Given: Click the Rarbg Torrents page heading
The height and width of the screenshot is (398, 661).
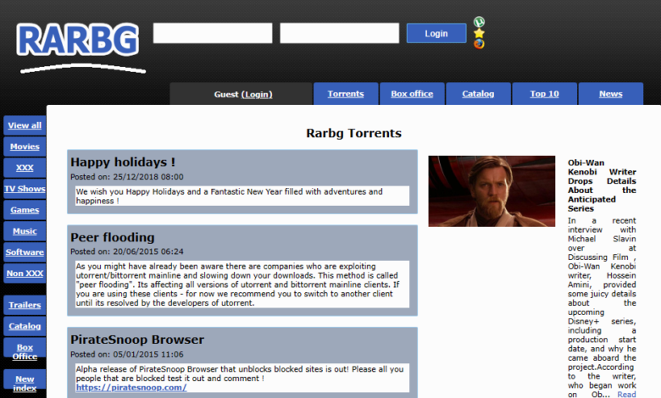Looking at the screenshot, I should [x=353, y=133].
